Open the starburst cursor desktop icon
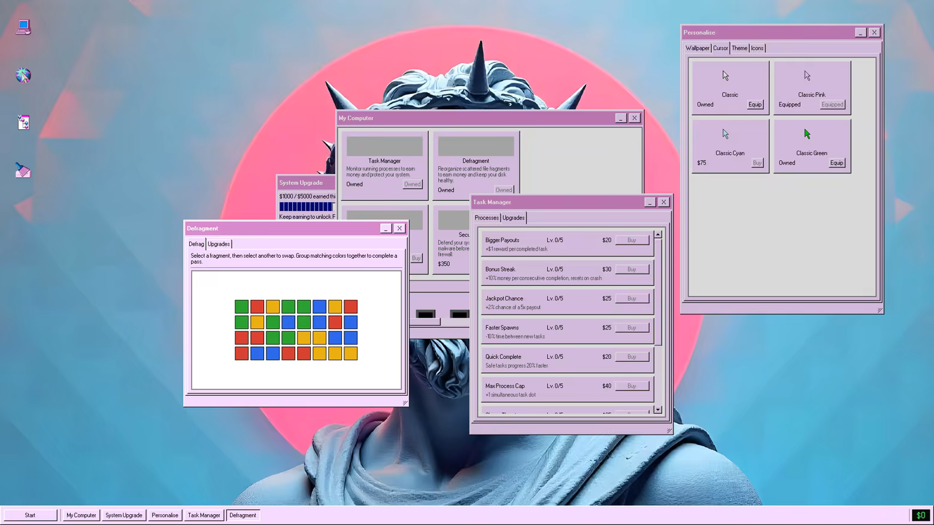934x525 pixels. point(23,75)
